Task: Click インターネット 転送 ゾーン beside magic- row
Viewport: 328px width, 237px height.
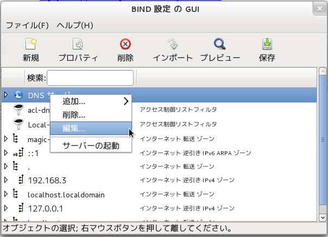Action: click(x=177, y=139)
